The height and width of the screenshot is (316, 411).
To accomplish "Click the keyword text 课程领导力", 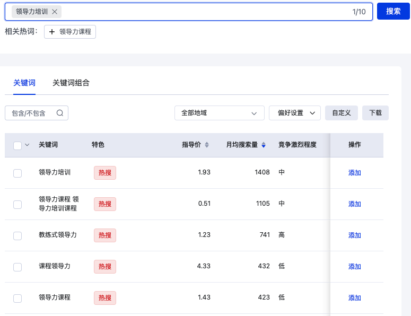I will click(55, 266).
